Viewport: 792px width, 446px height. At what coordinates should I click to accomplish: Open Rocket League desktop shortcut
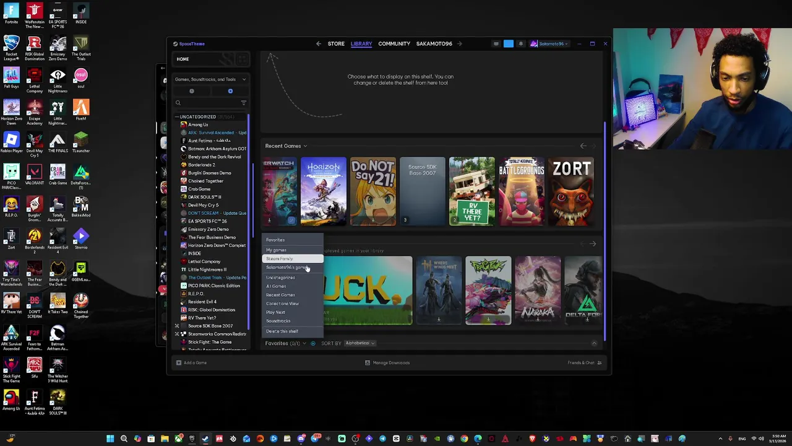[11, 46]
